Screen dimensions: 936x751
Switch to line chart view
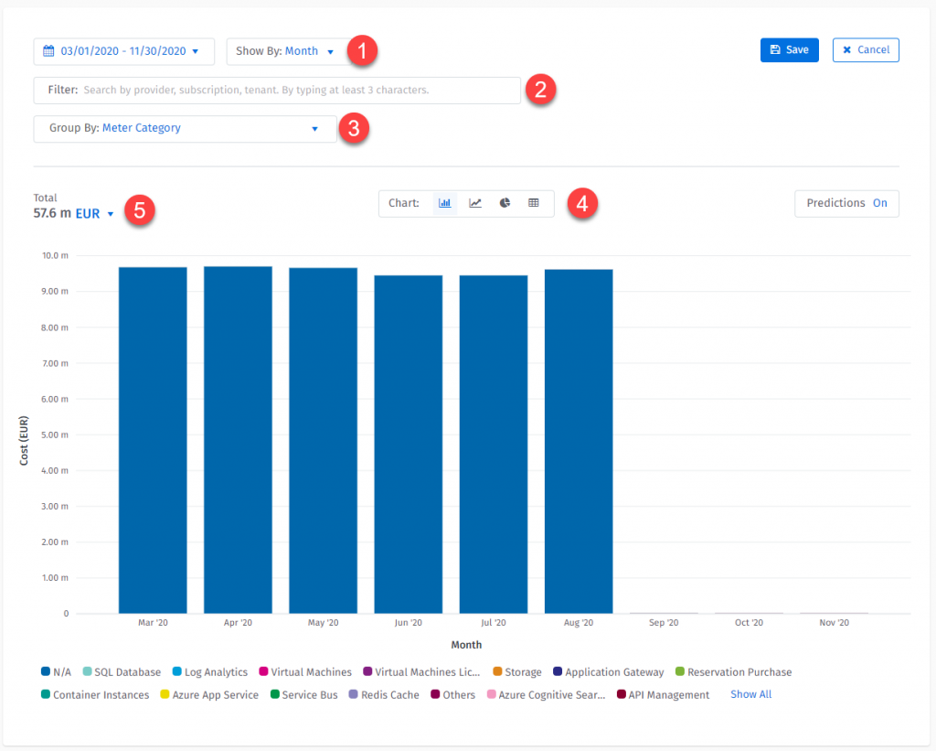pyautogui.click(x=475, y=203)
